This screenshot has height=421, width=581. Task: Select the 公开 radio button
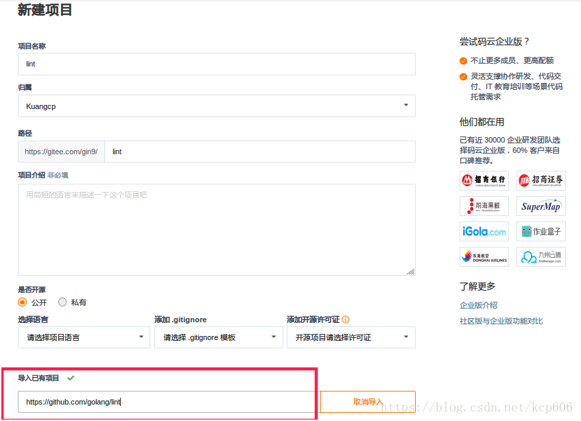(22, 302)
